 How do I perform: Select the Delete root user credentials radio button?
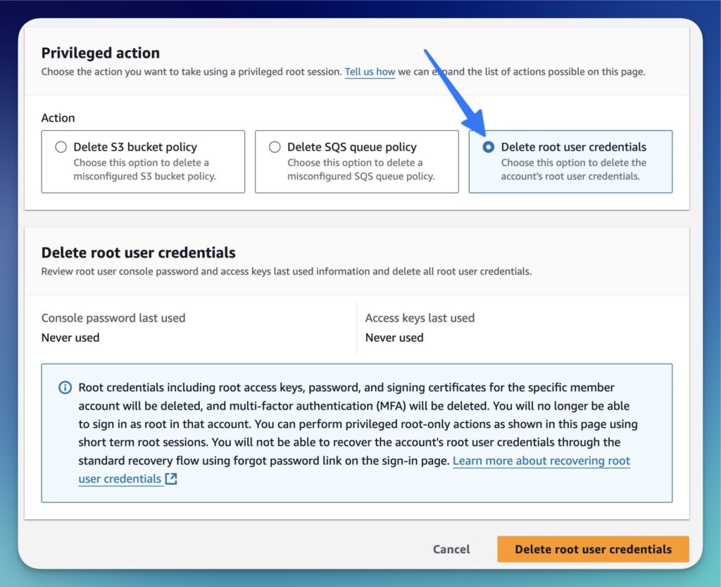click(489, 146)
